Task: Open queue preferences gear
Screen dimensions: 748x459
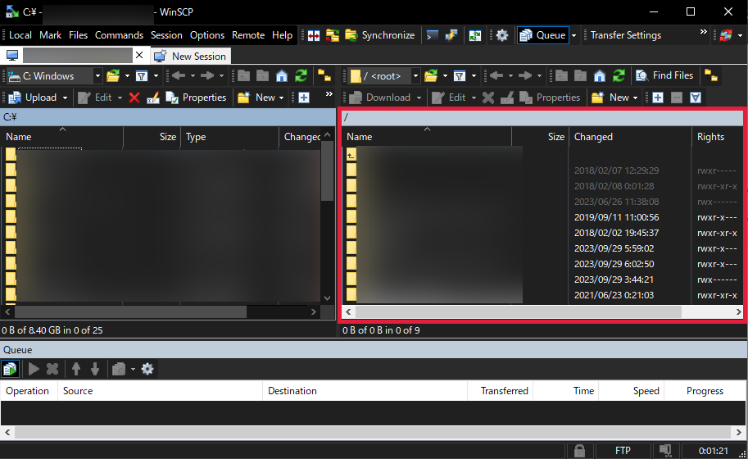Action: tap(147, 369)
